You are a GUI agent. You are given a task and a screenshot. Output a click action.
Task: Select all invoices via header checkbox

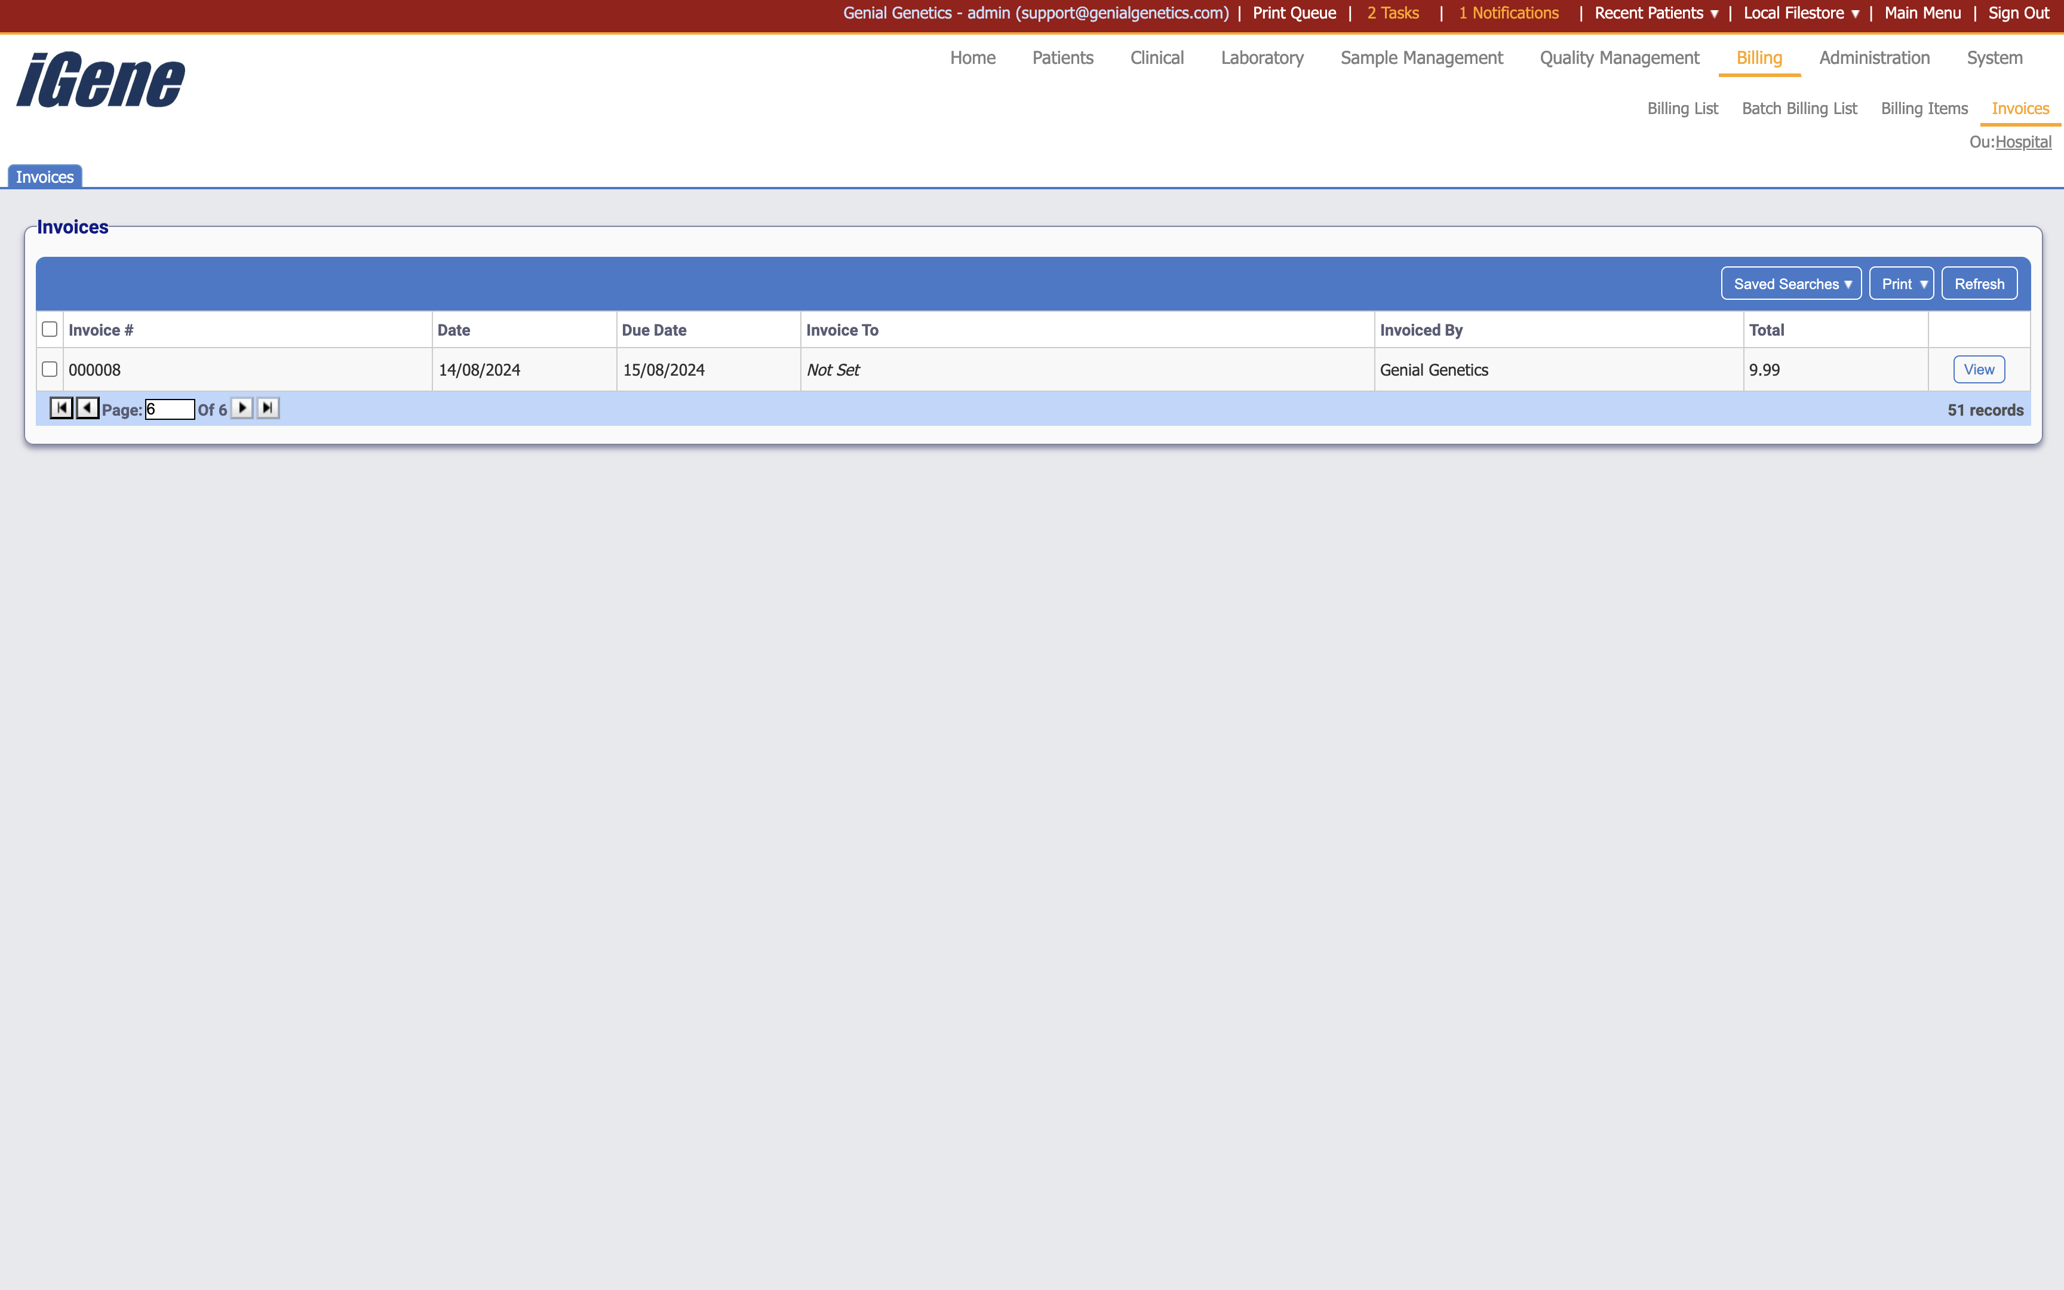point(50,328)
